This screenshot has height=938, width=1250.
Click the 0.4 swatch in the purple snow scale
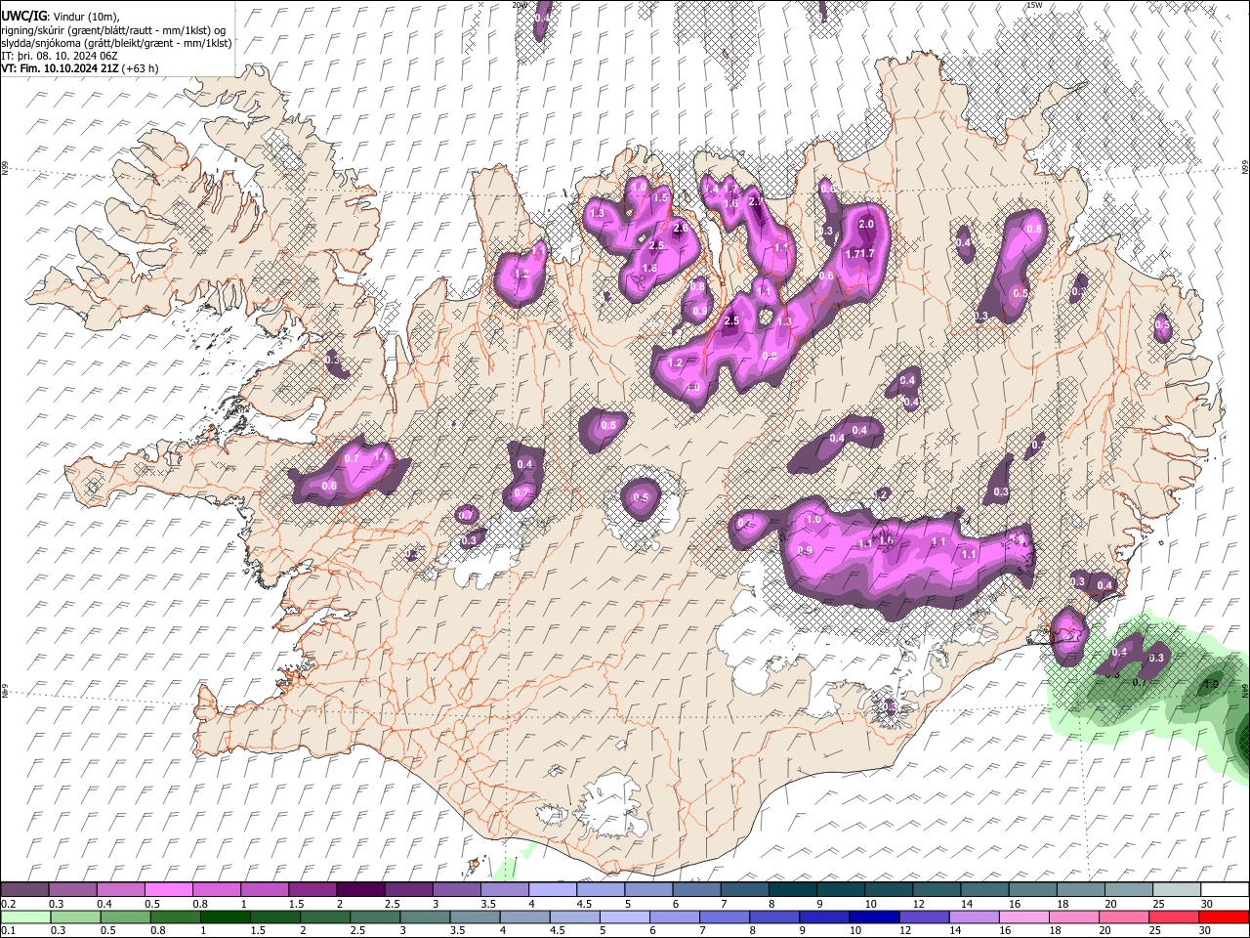pyautogui.click(x=121, y=890)
